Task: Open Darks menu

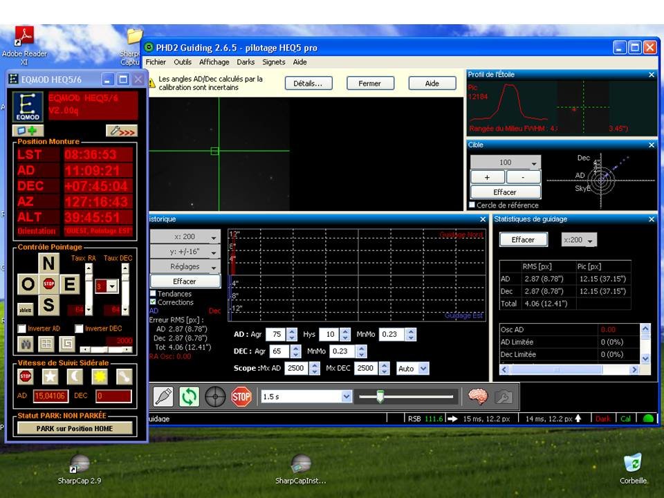Action: 246,62
